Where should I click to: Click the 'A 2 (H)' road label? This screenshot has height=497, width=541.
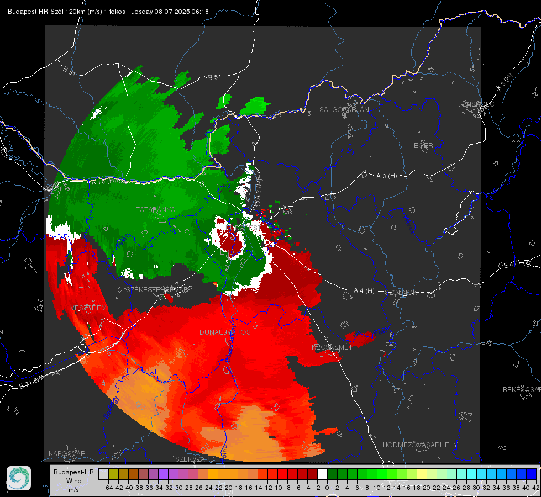pyautogui.click(x=259, y=190)
